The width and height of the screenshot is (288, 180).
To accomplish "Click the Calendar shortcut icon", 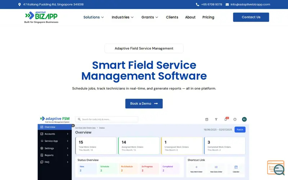I will [x=236, y=167].
